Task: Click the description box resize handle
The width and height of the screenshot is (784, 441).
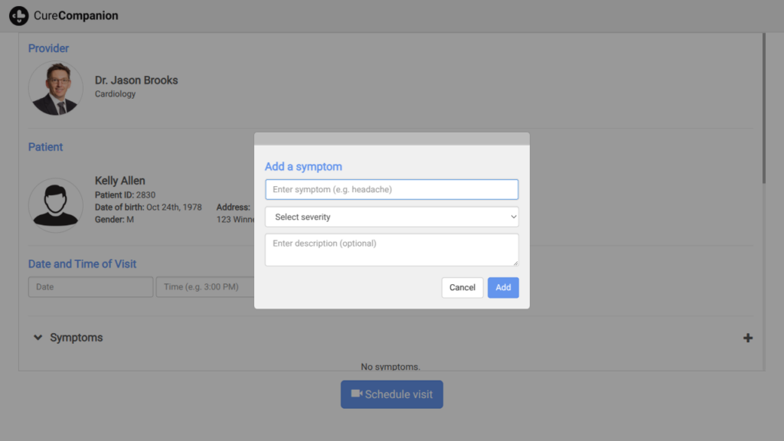Action: click(515, 263)
